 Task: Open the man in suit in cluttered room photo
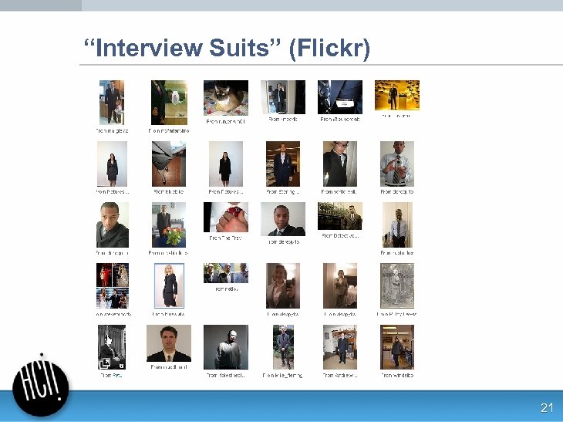click(340, 347)
